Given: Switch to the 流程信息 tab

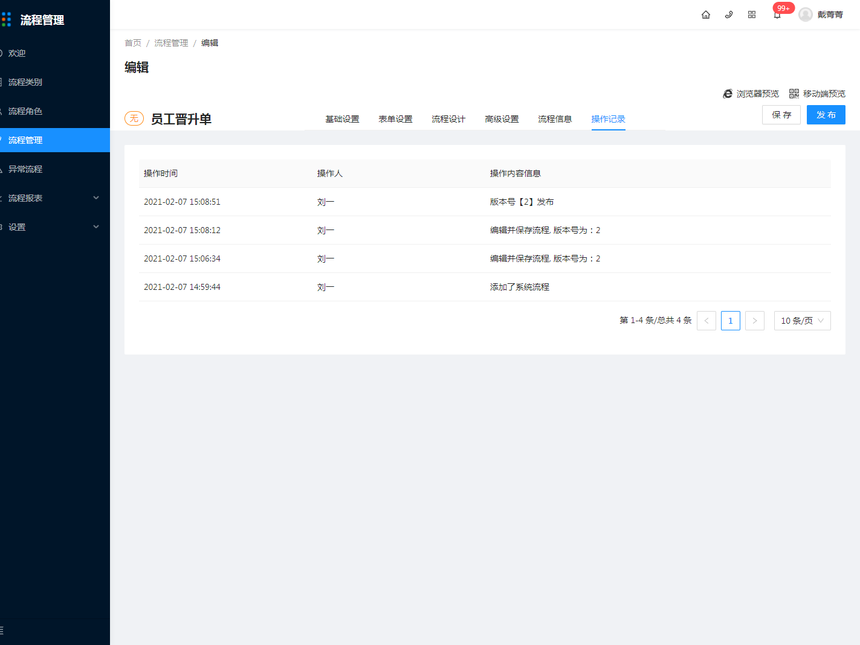Looking at the screenshot, I should click(555, 119).
